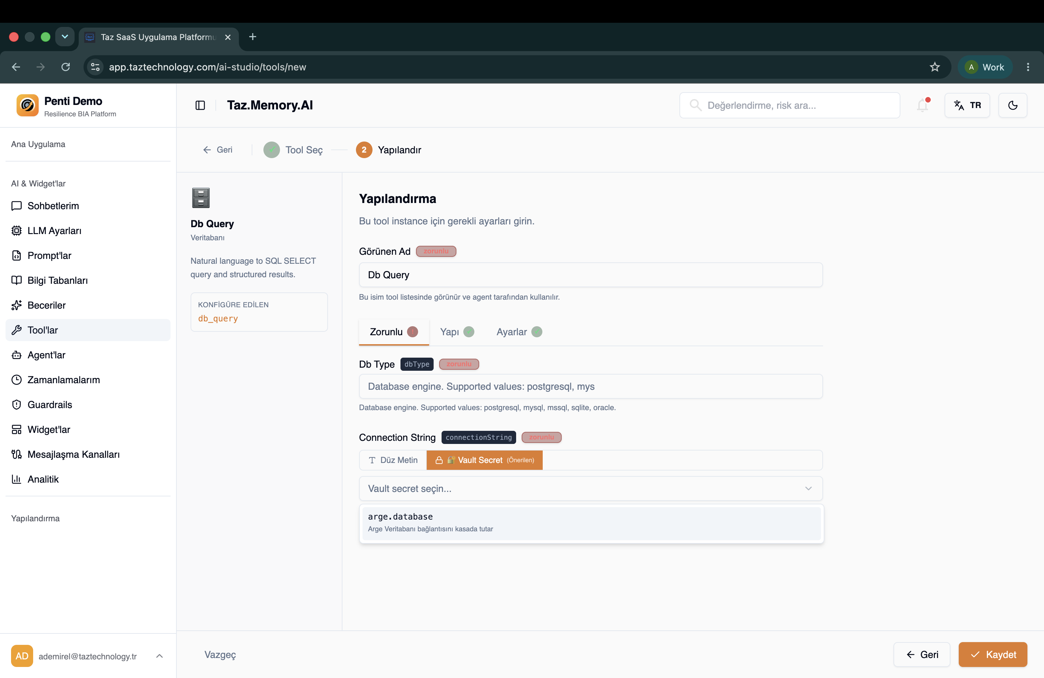Click the Ana Uygulama section label
Screen dimensions: 1044x678
click(x=38, y=144)
